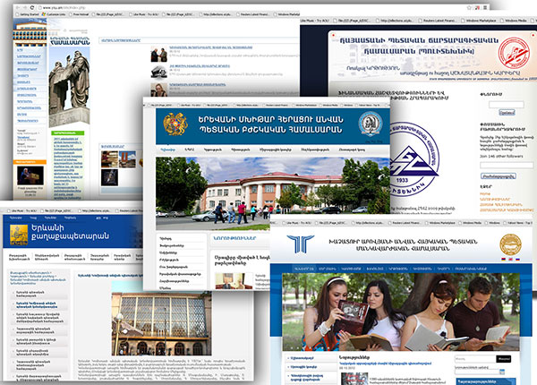Click the search button below the Polytechnic search field
The height and width of the screenshot is (385, 537).
coord(507,112)
